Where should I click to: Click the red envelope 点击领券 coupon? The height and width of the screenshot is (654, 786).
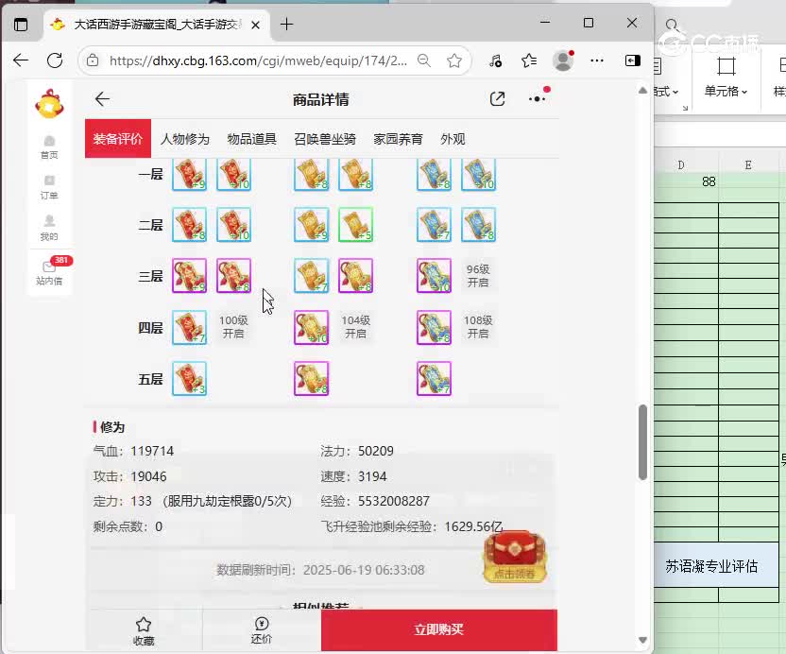tap(515, 557)
